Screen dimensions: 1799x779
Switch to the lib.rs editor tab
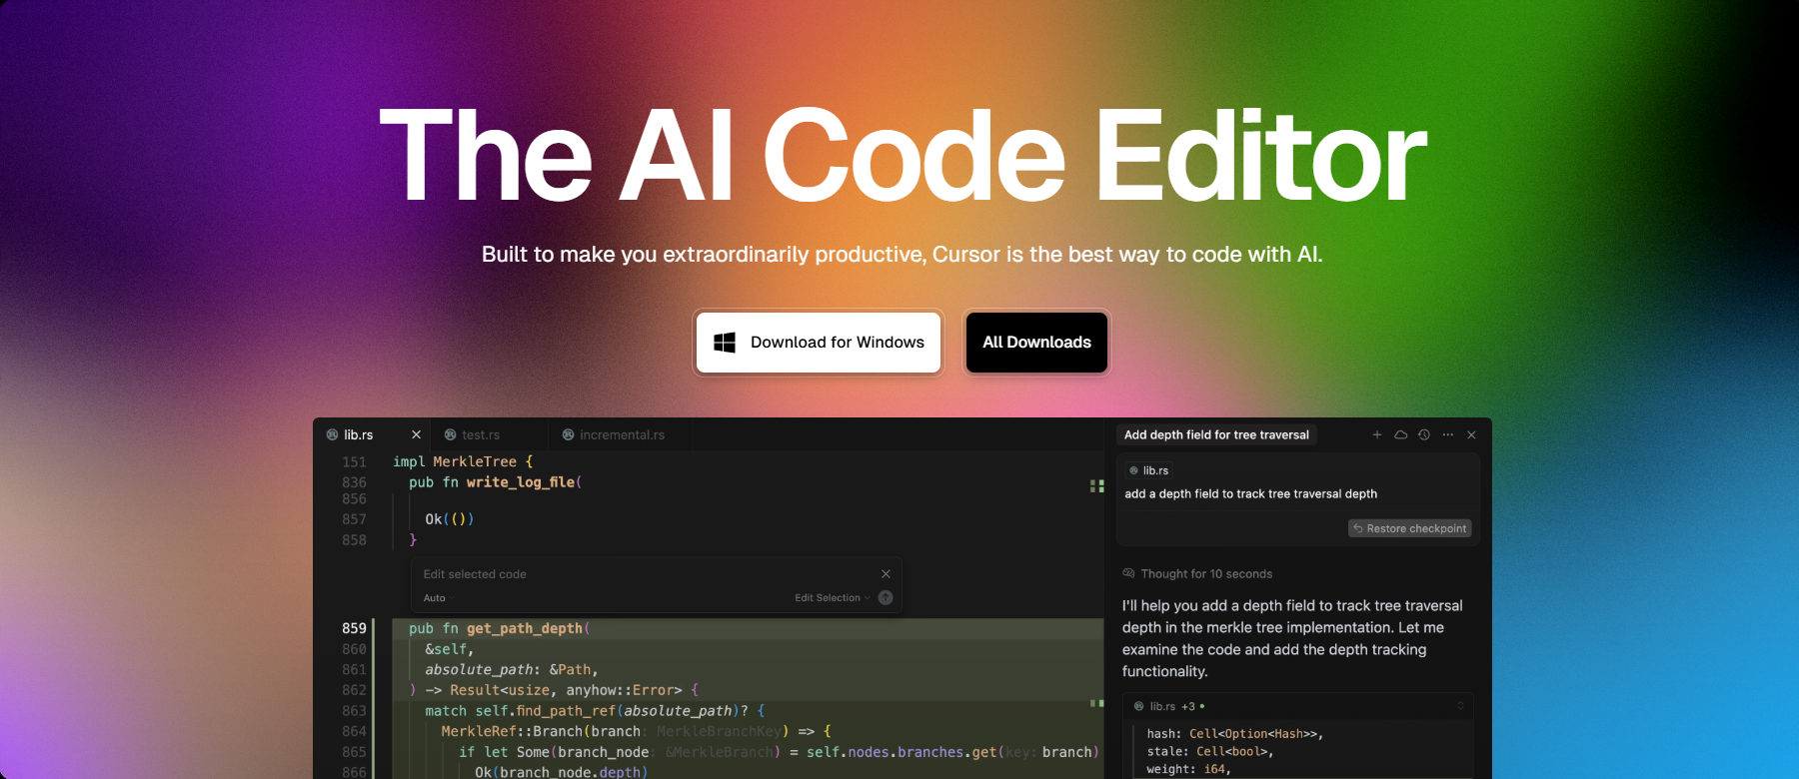click(x=372, y=434)
